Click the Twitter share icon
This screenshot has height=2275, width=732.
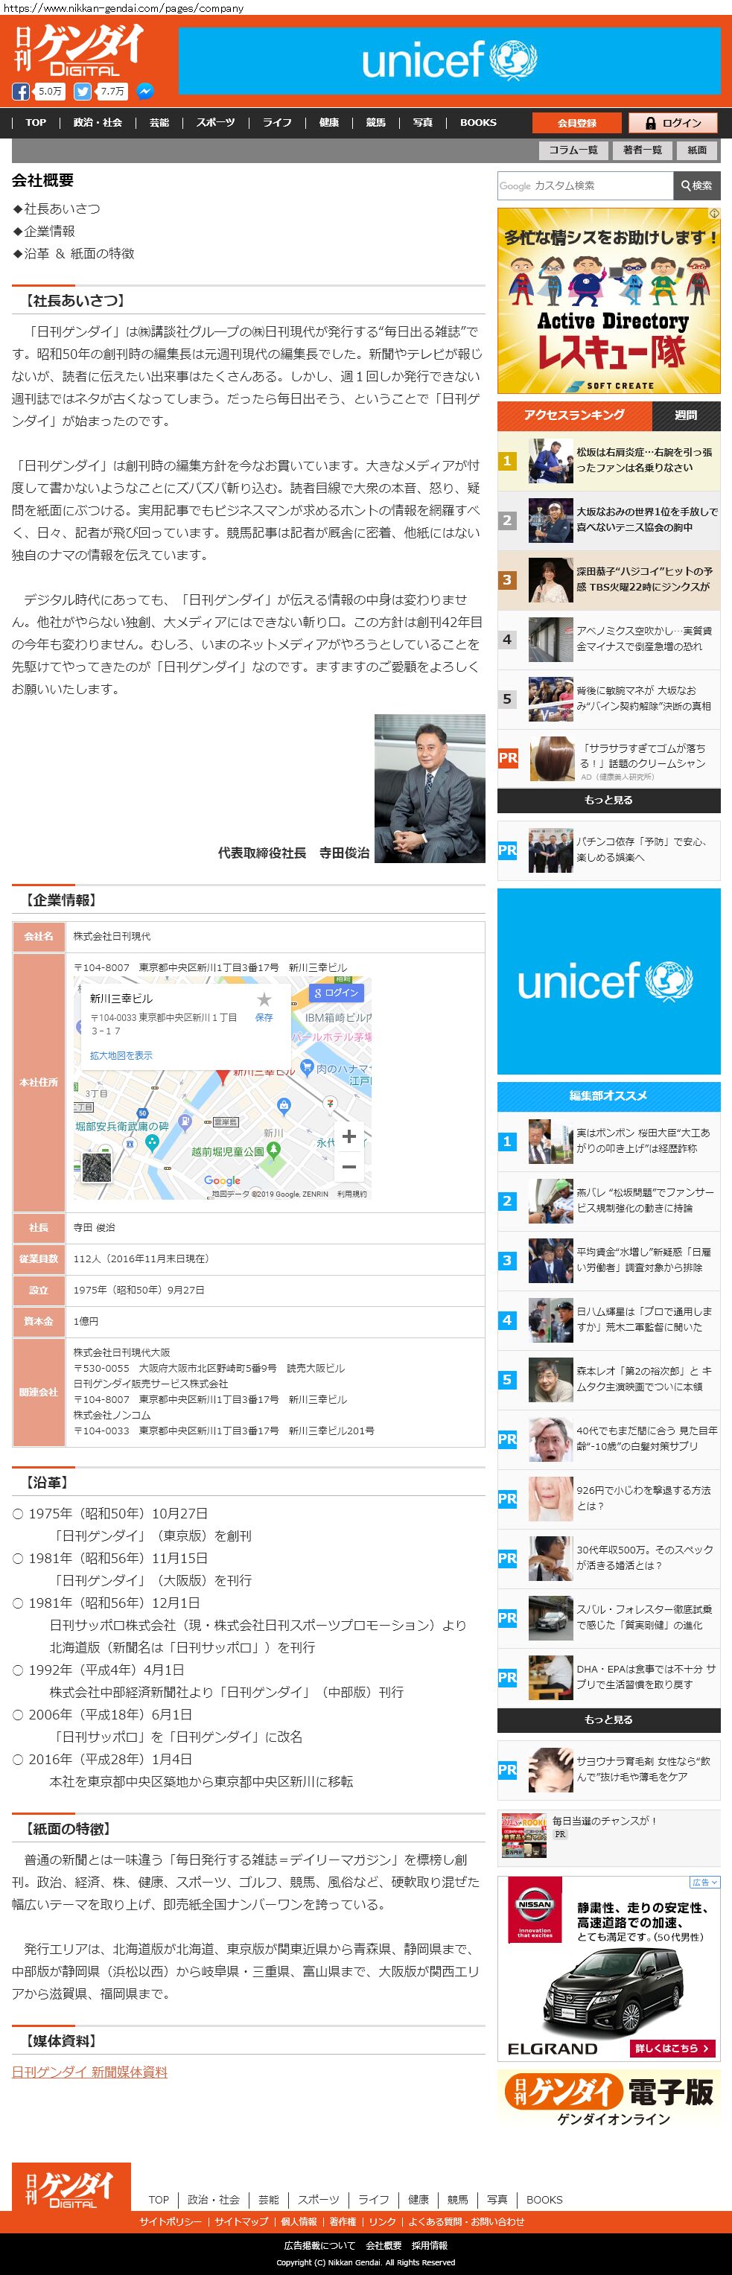pos(82,91)
